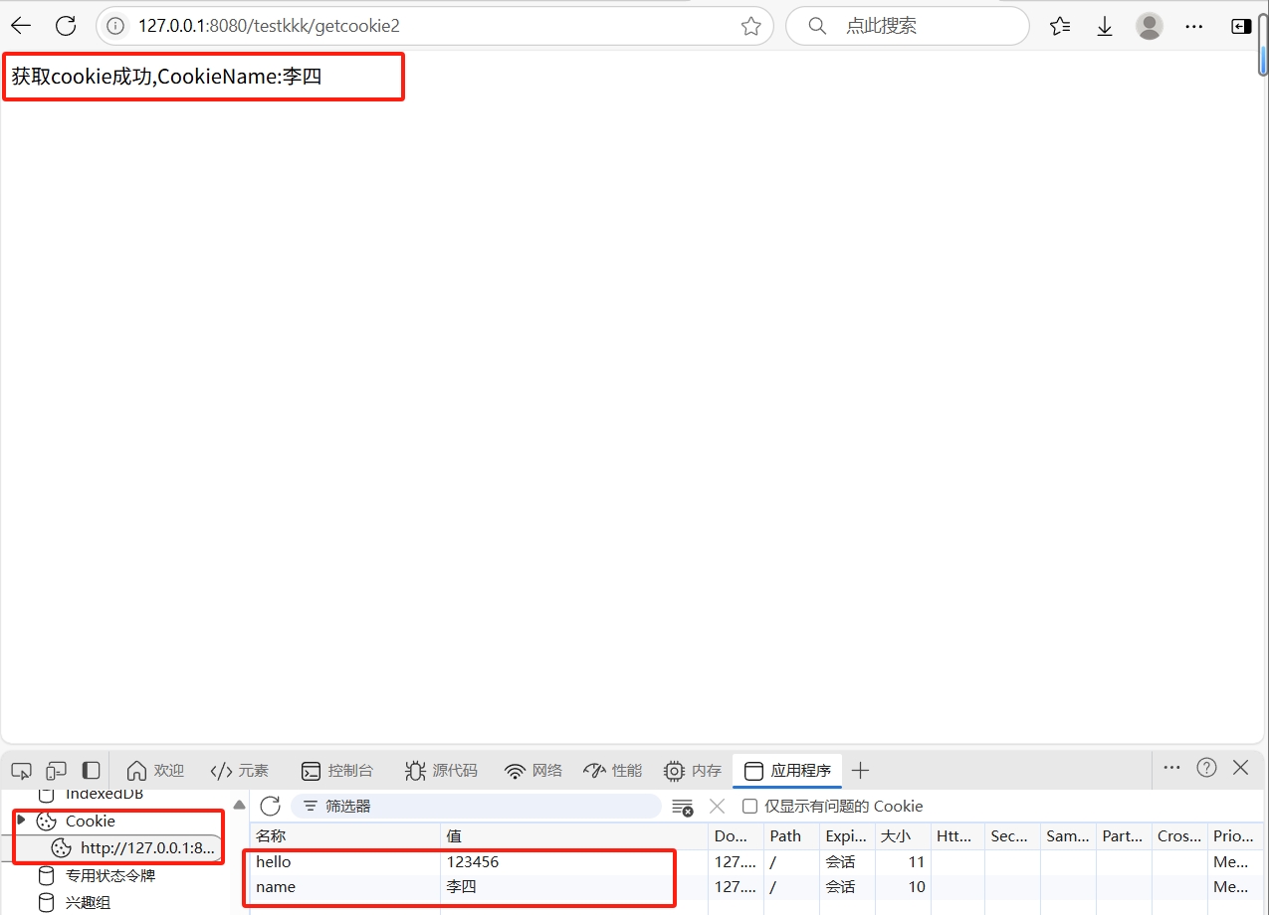The image size is (1269, 915).
Task: Switch to the 控制台 tab
Action: coord(337,770)
